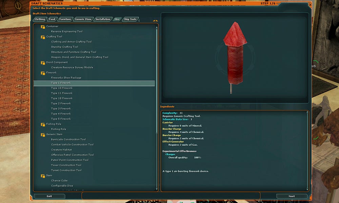Select Configurable Dice schematic

[x=62, y=186]
